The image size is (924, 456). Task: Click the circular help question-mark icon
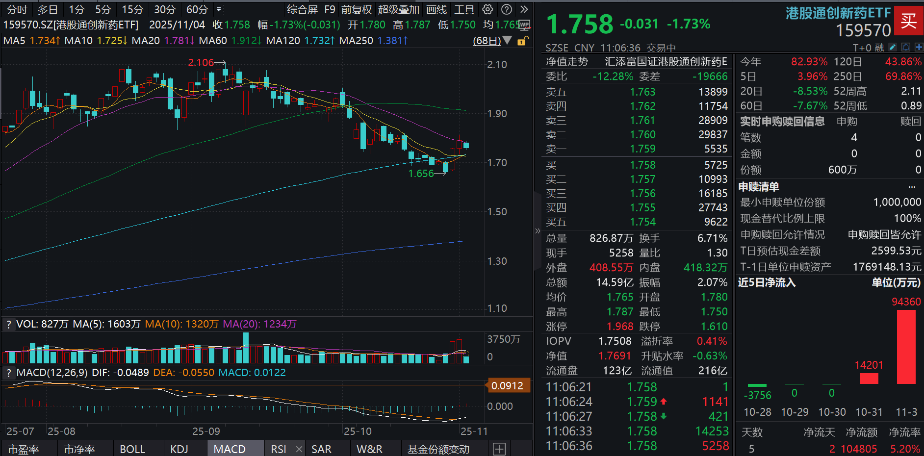tap(507, 9)
